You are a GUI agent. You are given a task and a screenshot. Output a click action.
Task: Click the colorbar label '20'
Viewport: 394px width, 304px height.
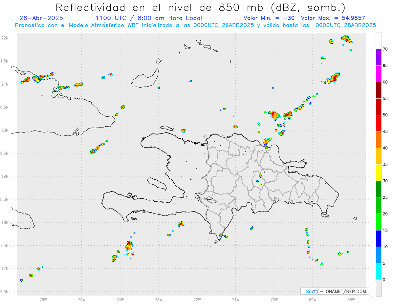385,214
